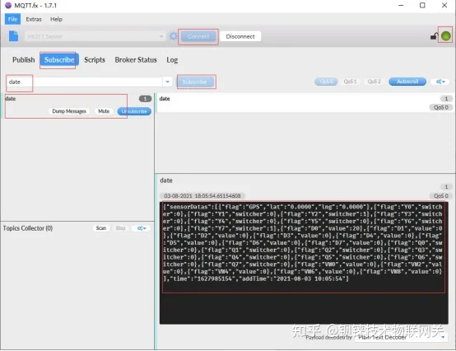Click the Disconnect button
This screenshot has height=351, width=456.
(240, 36)
